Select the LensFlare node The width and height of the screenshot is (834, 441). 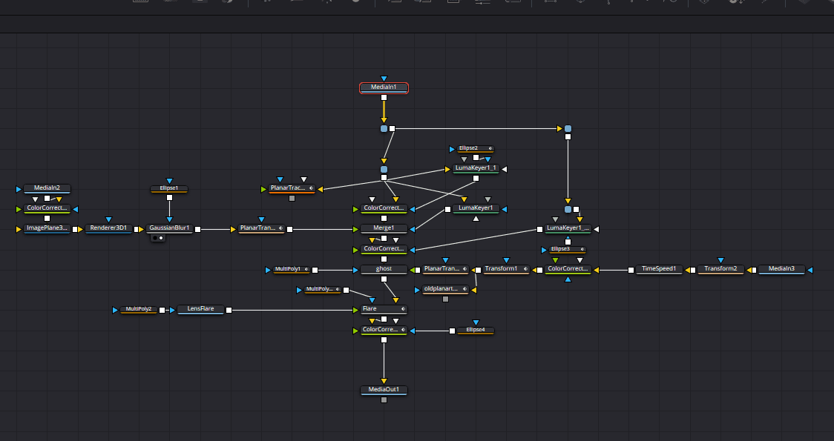(x=200, y=309)
